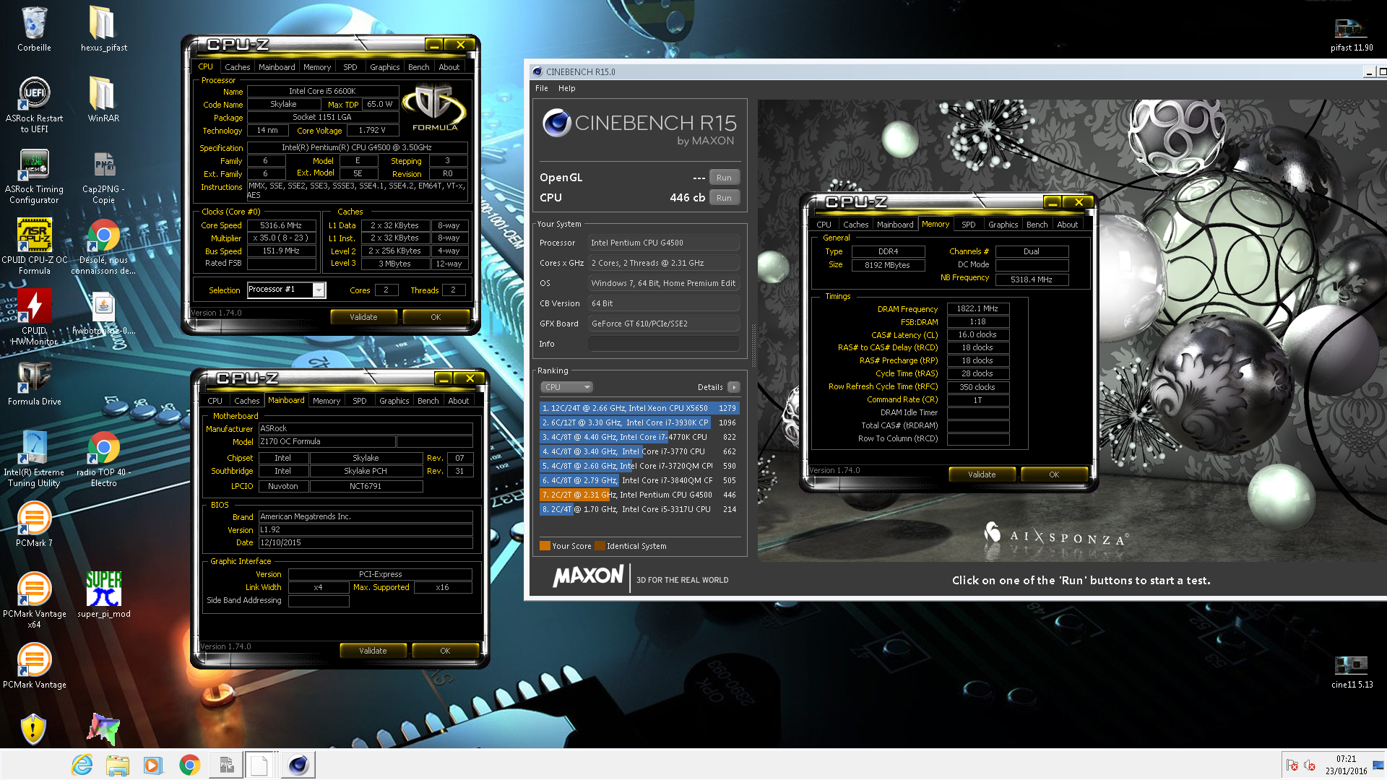Click BIOS Date value 12/10/2015
The height and width of the screenshot is (780, 1387).
coord(366,543)
